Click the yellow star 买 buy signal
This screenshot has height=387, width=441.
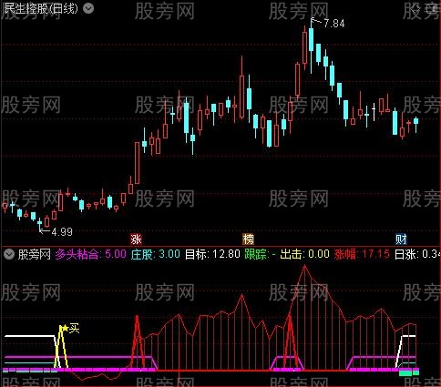(70, 328)
